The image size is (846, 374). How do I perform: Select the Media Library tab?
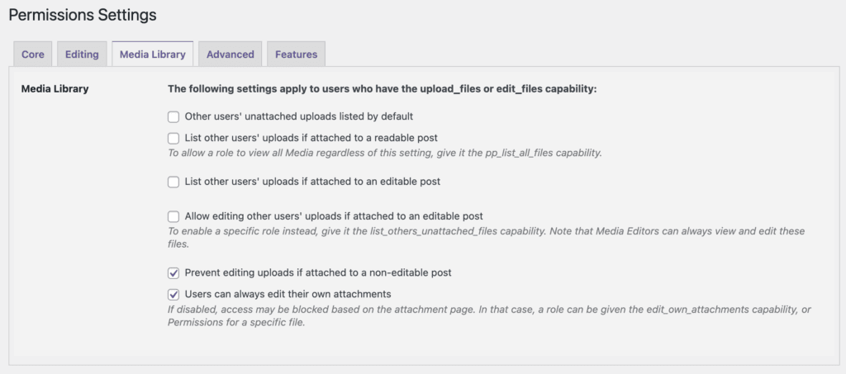(x=153, y=54)
